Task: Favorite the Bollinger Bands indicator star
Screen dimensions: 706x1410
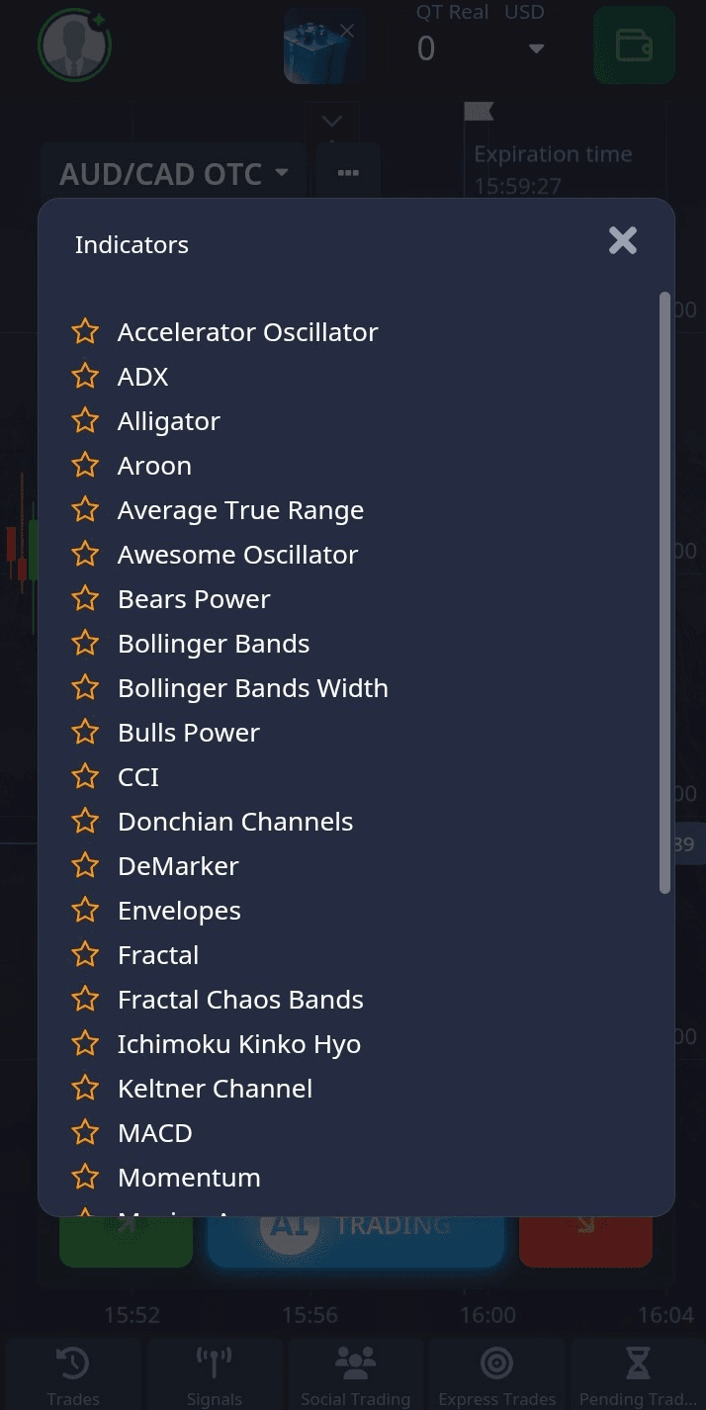Action: (x=86, y=644)
